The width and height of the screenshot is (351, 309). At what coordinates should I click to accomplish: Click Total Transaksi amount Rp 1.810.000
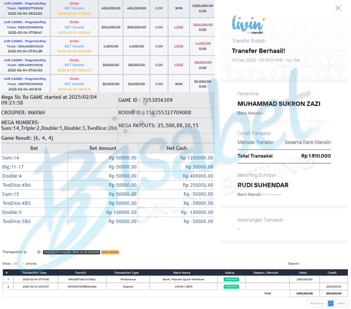pos(316,156)
